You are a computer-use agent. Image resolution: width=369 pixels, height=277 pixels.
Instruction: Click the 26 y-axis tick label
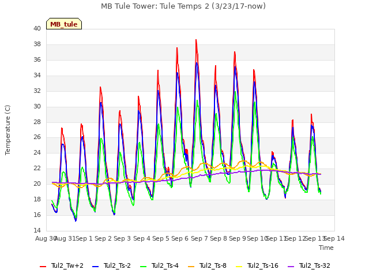37,137
